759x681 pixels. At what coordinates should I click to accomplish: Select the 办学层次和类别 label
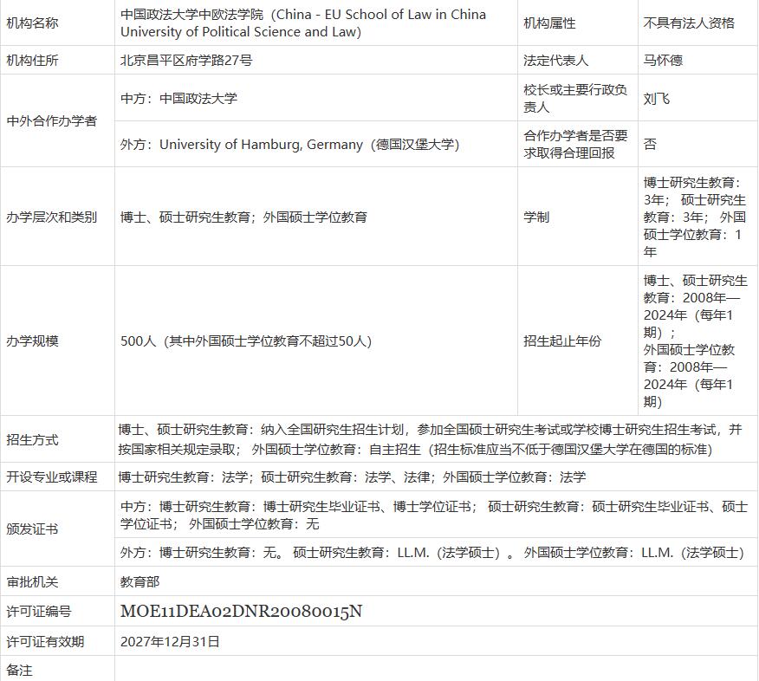[51, 217]
